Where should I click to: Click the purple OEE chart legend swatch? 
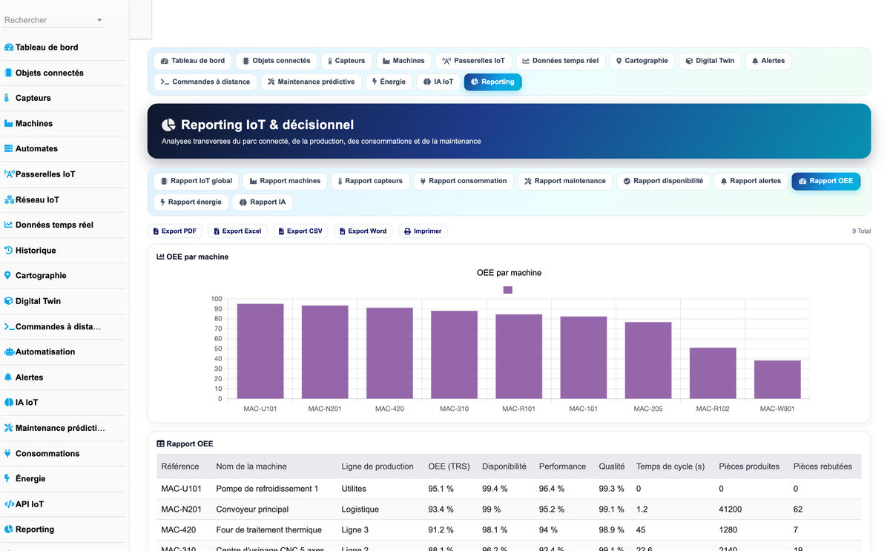point(508,290)
